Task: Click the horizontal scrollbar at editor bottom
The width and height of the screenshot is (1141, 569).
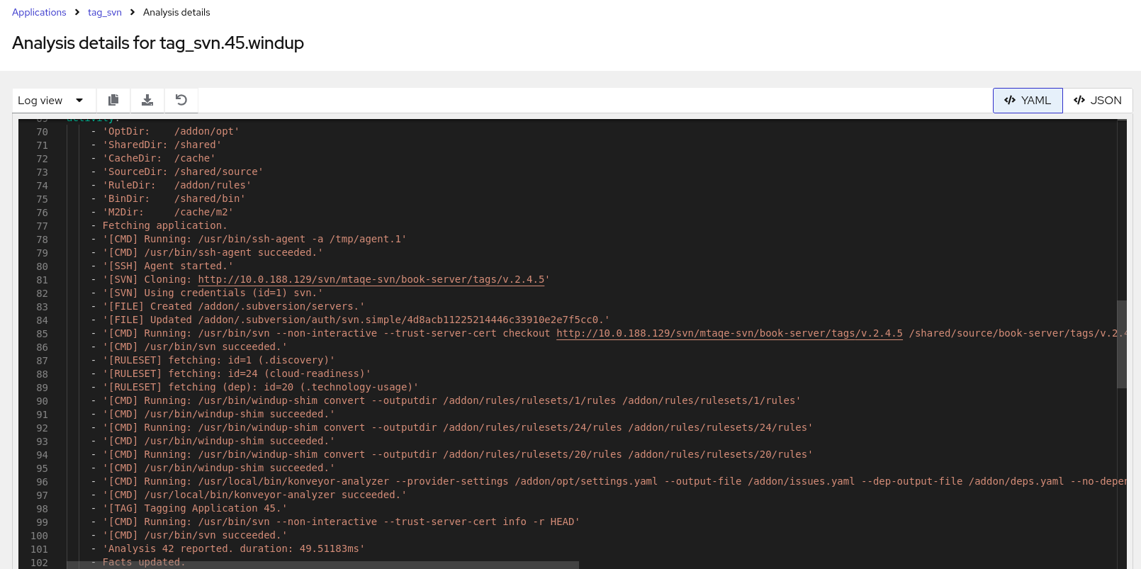Action: [322, 565]
